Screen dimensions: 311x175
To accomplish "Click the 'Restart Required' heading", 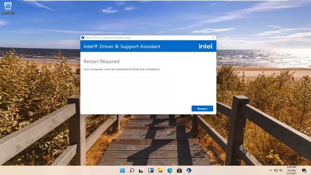I will [x=102, y=62].
